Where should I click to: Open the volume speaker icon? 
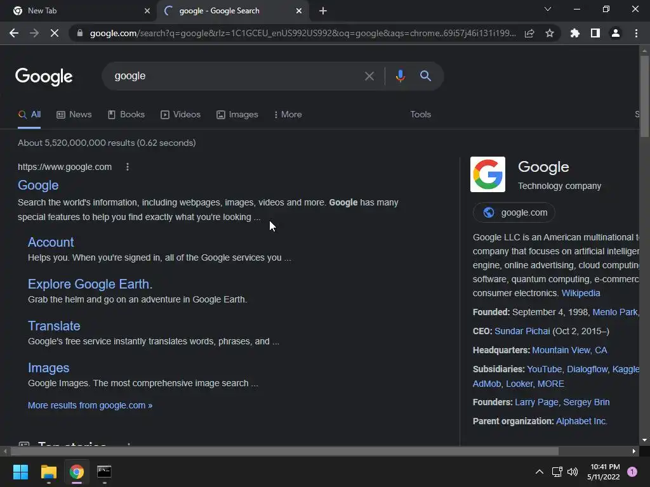573,472
